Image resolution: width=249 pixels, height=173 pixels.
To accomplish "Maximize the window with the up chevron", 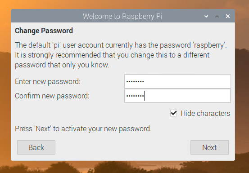I will [x=217, y=16].
